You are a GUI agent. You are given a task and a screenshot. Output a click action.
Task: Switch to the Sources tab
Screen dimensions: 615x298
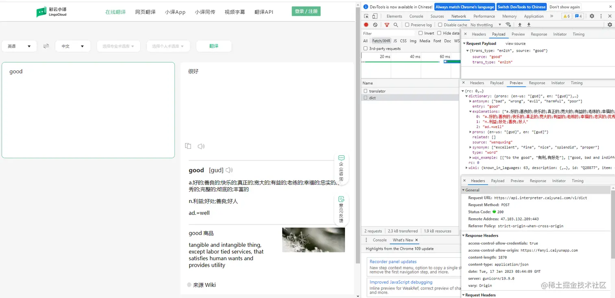click(x=437, y=16)
